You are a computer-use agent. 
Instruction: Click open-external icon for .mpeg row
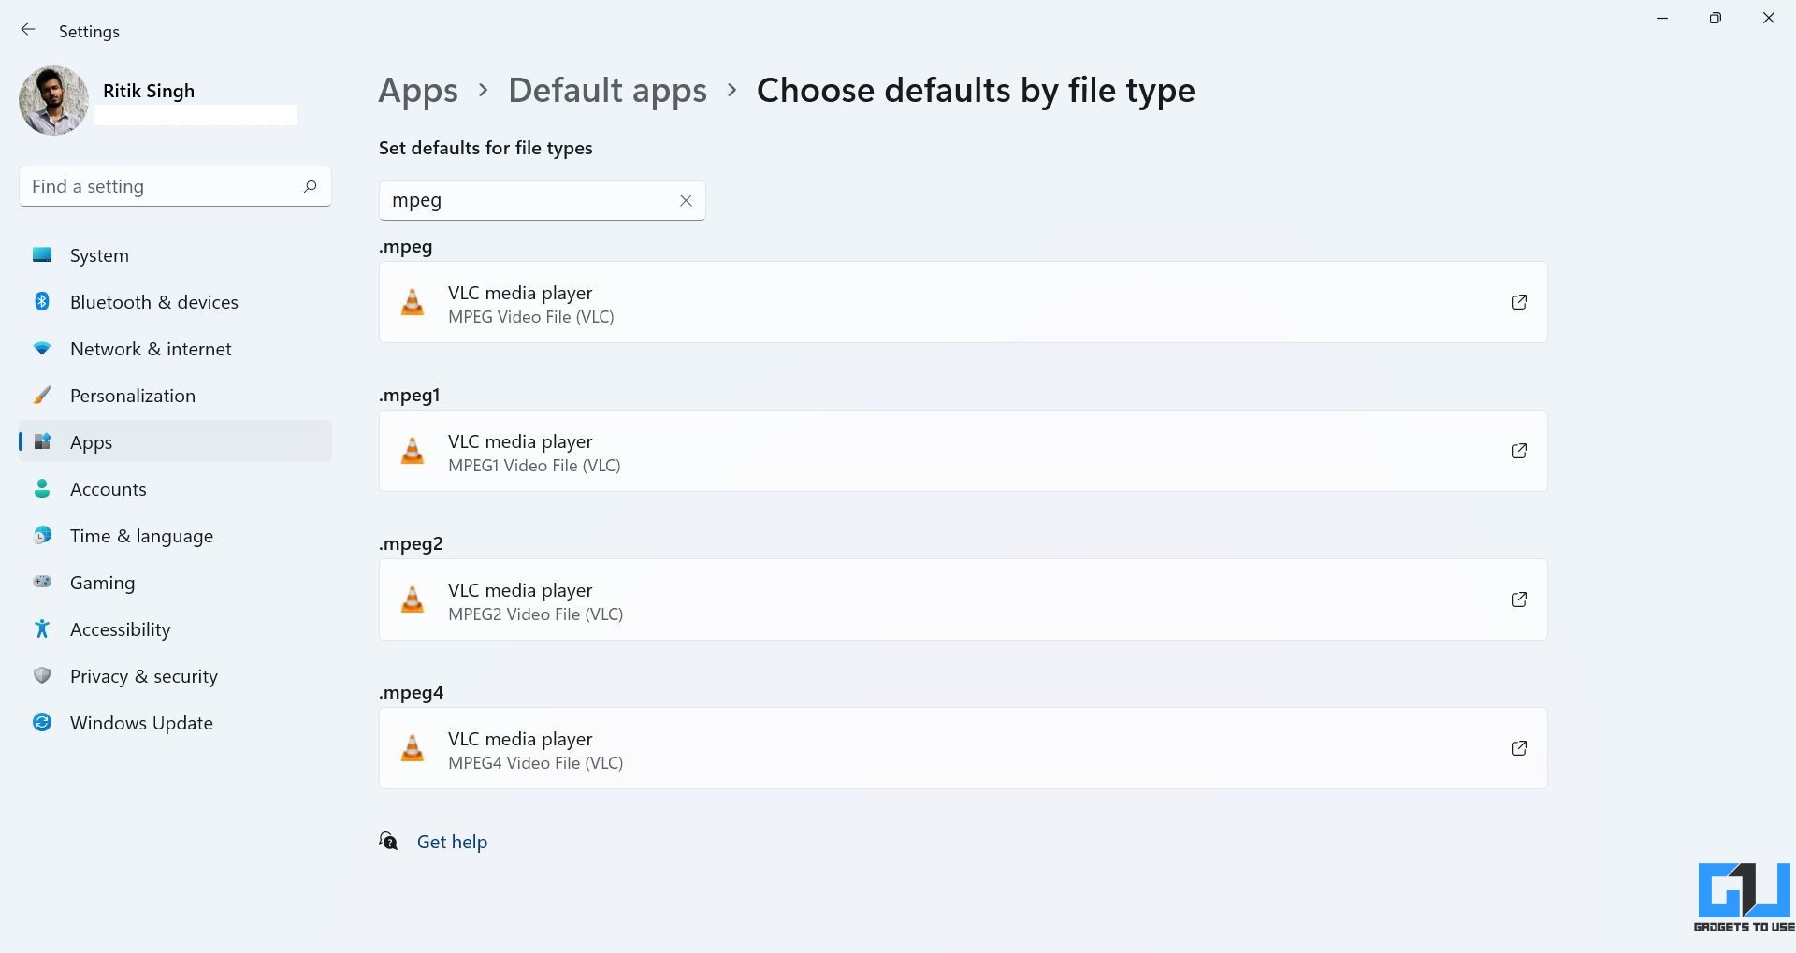[x=1519, y=302]
